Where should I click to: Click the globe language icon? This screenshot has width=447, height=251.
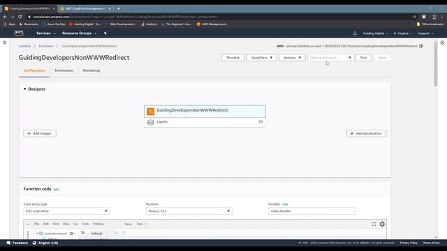[34, 243]
